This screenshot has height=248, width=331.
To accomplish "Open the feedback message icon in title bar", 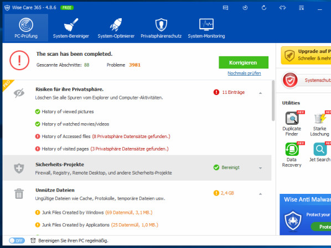I will click(225, 8).
